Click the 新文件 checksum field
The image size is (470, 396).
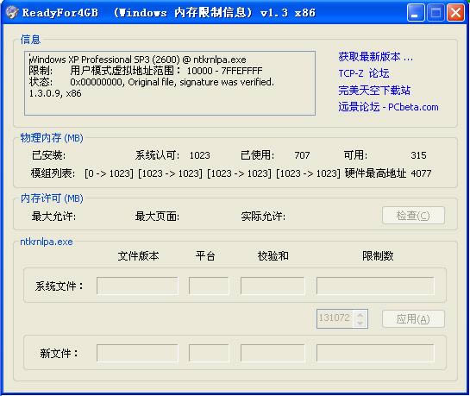[273, 353]
